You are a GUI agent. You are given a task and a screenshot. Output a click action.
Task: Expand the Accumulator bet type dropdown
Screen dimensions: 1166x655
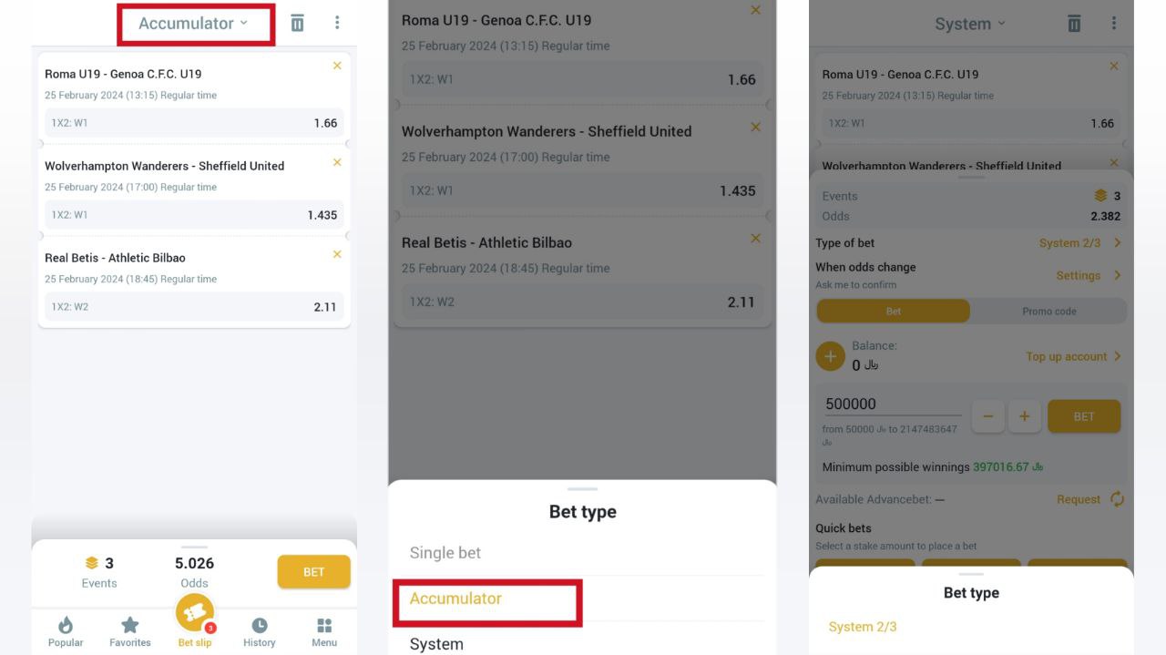pyautogui.click(x=194, y=24)
